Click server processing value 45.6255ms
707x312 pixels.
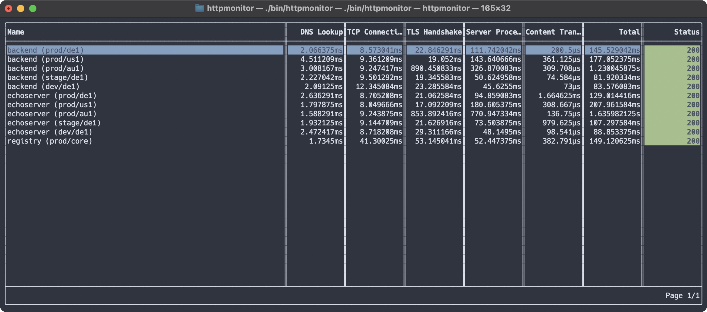coord(502,86)
